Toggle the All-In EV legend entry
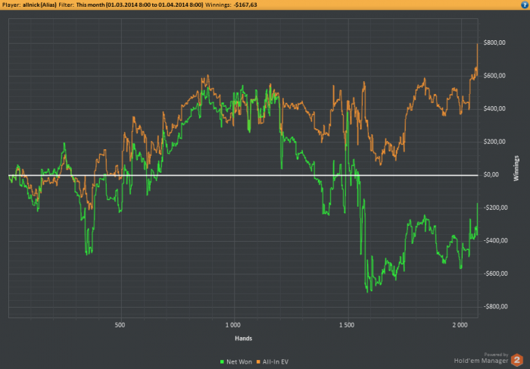 [x=273, y=362]
